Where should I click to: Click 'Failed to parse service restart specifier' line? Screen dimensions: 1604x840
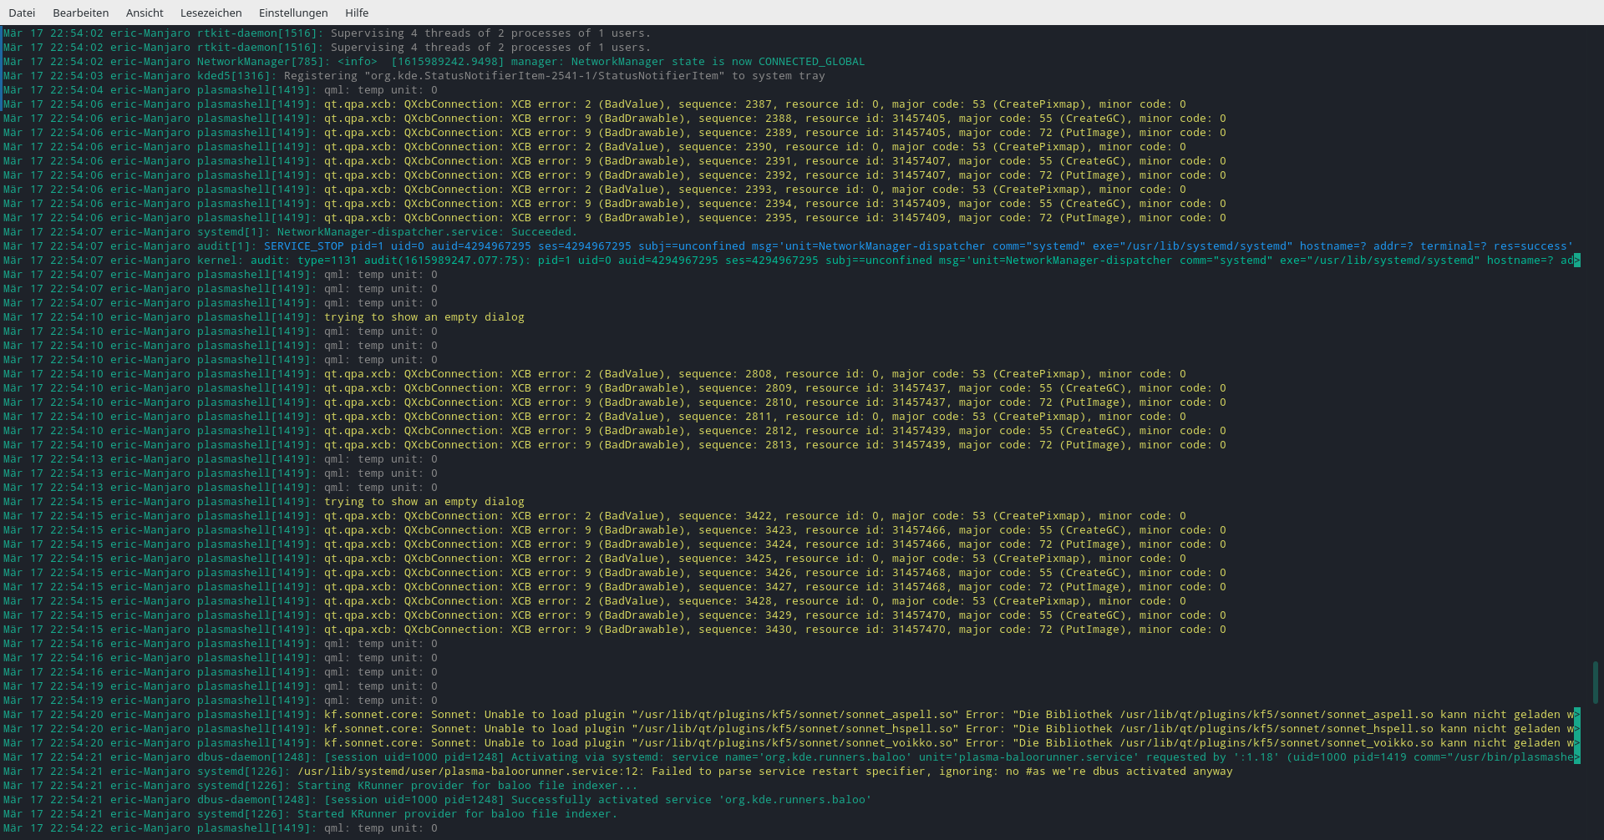(618, 772)
